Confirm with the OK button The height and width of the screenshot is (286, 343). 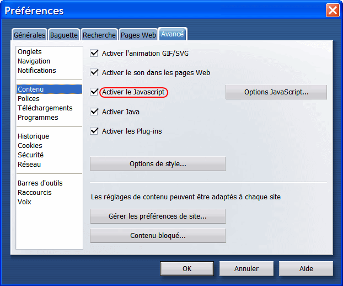[187, 269]
